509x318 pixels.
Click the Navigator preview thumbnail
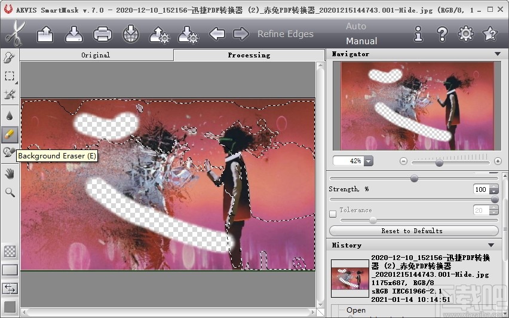[417, 106]
